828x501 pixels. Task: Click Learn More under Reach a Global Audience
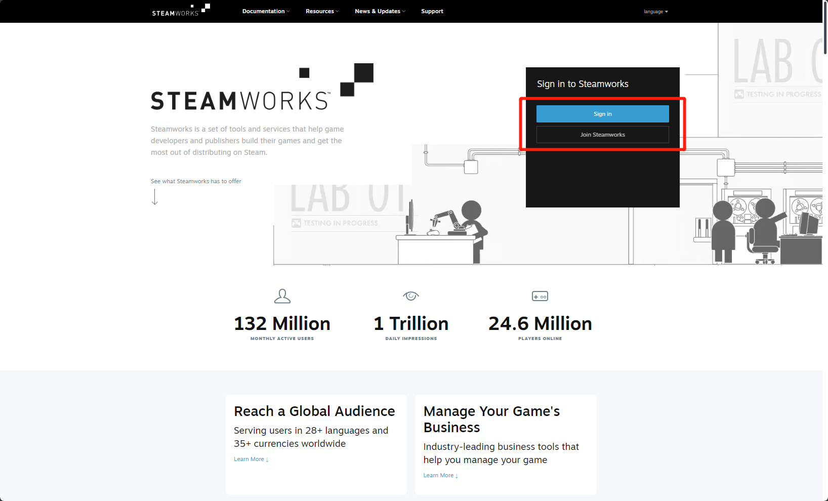[251, 459]
